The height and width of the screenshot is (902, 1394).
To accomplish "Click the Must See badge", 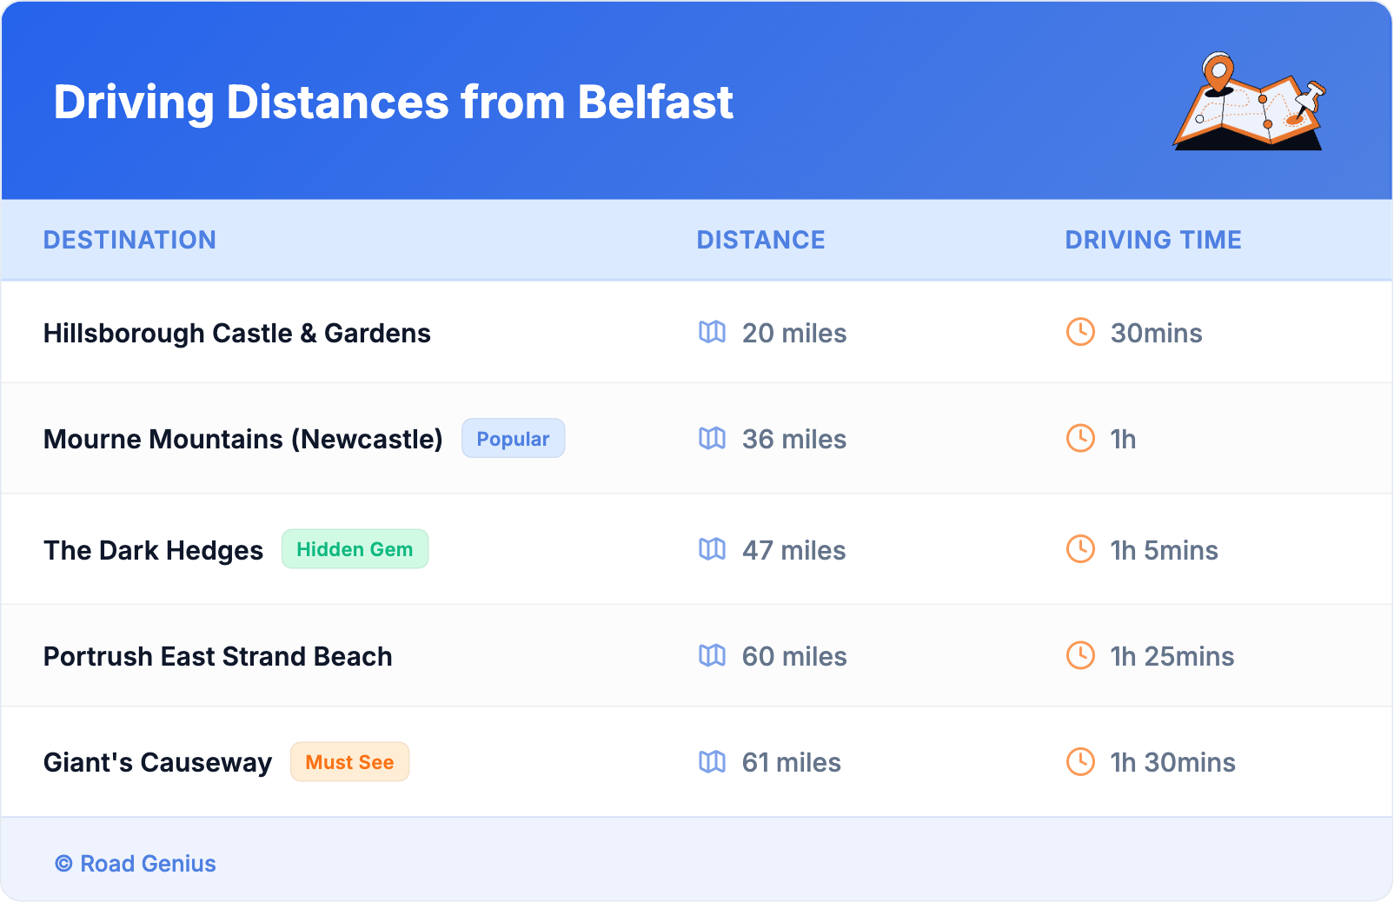I will [349, 762].
